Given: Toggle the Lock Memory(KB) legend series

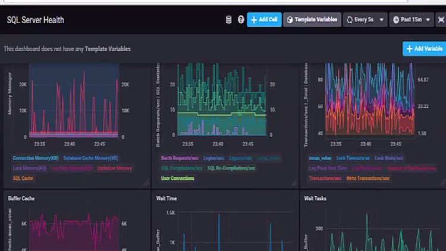Looking at the screenshot, I should 30,168.
